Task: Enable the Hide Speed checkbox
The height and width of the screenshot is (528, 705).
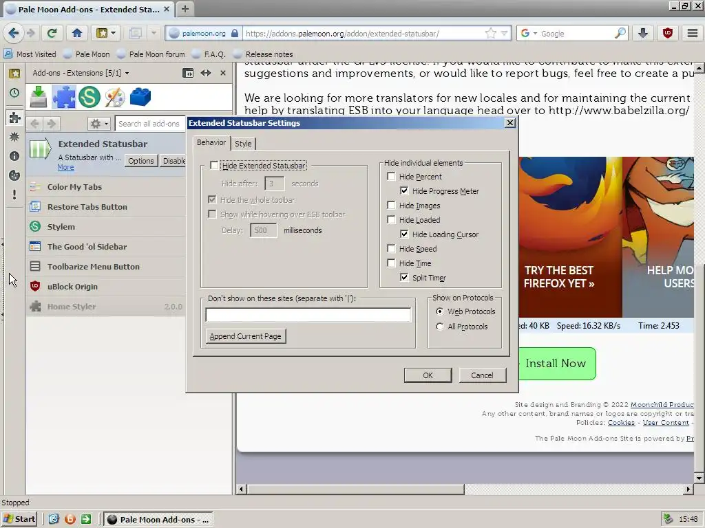Action: pos(391,248)
